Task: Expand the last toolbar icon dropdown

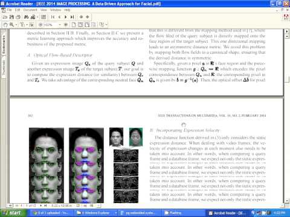Action: 106,25
